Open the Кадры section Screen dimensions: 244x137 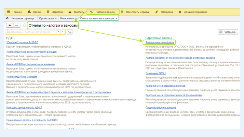click(37, 12)
